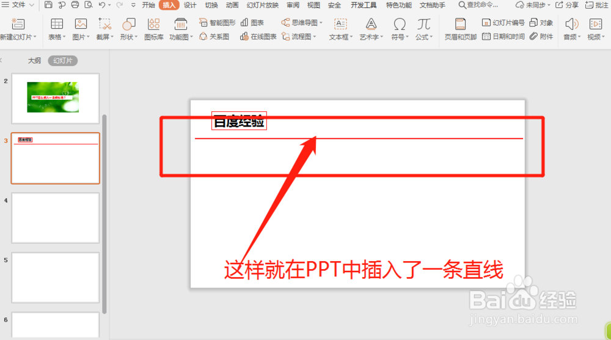Switch to the Design (设计) tab
Viewport: 611px width, 340px height.
(x=190, y=5)
